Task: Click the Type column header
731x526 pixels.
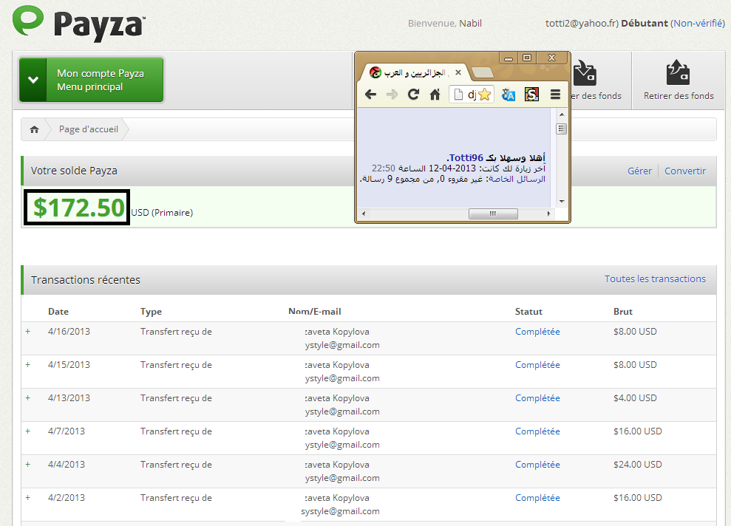Action: coord(151,312)
